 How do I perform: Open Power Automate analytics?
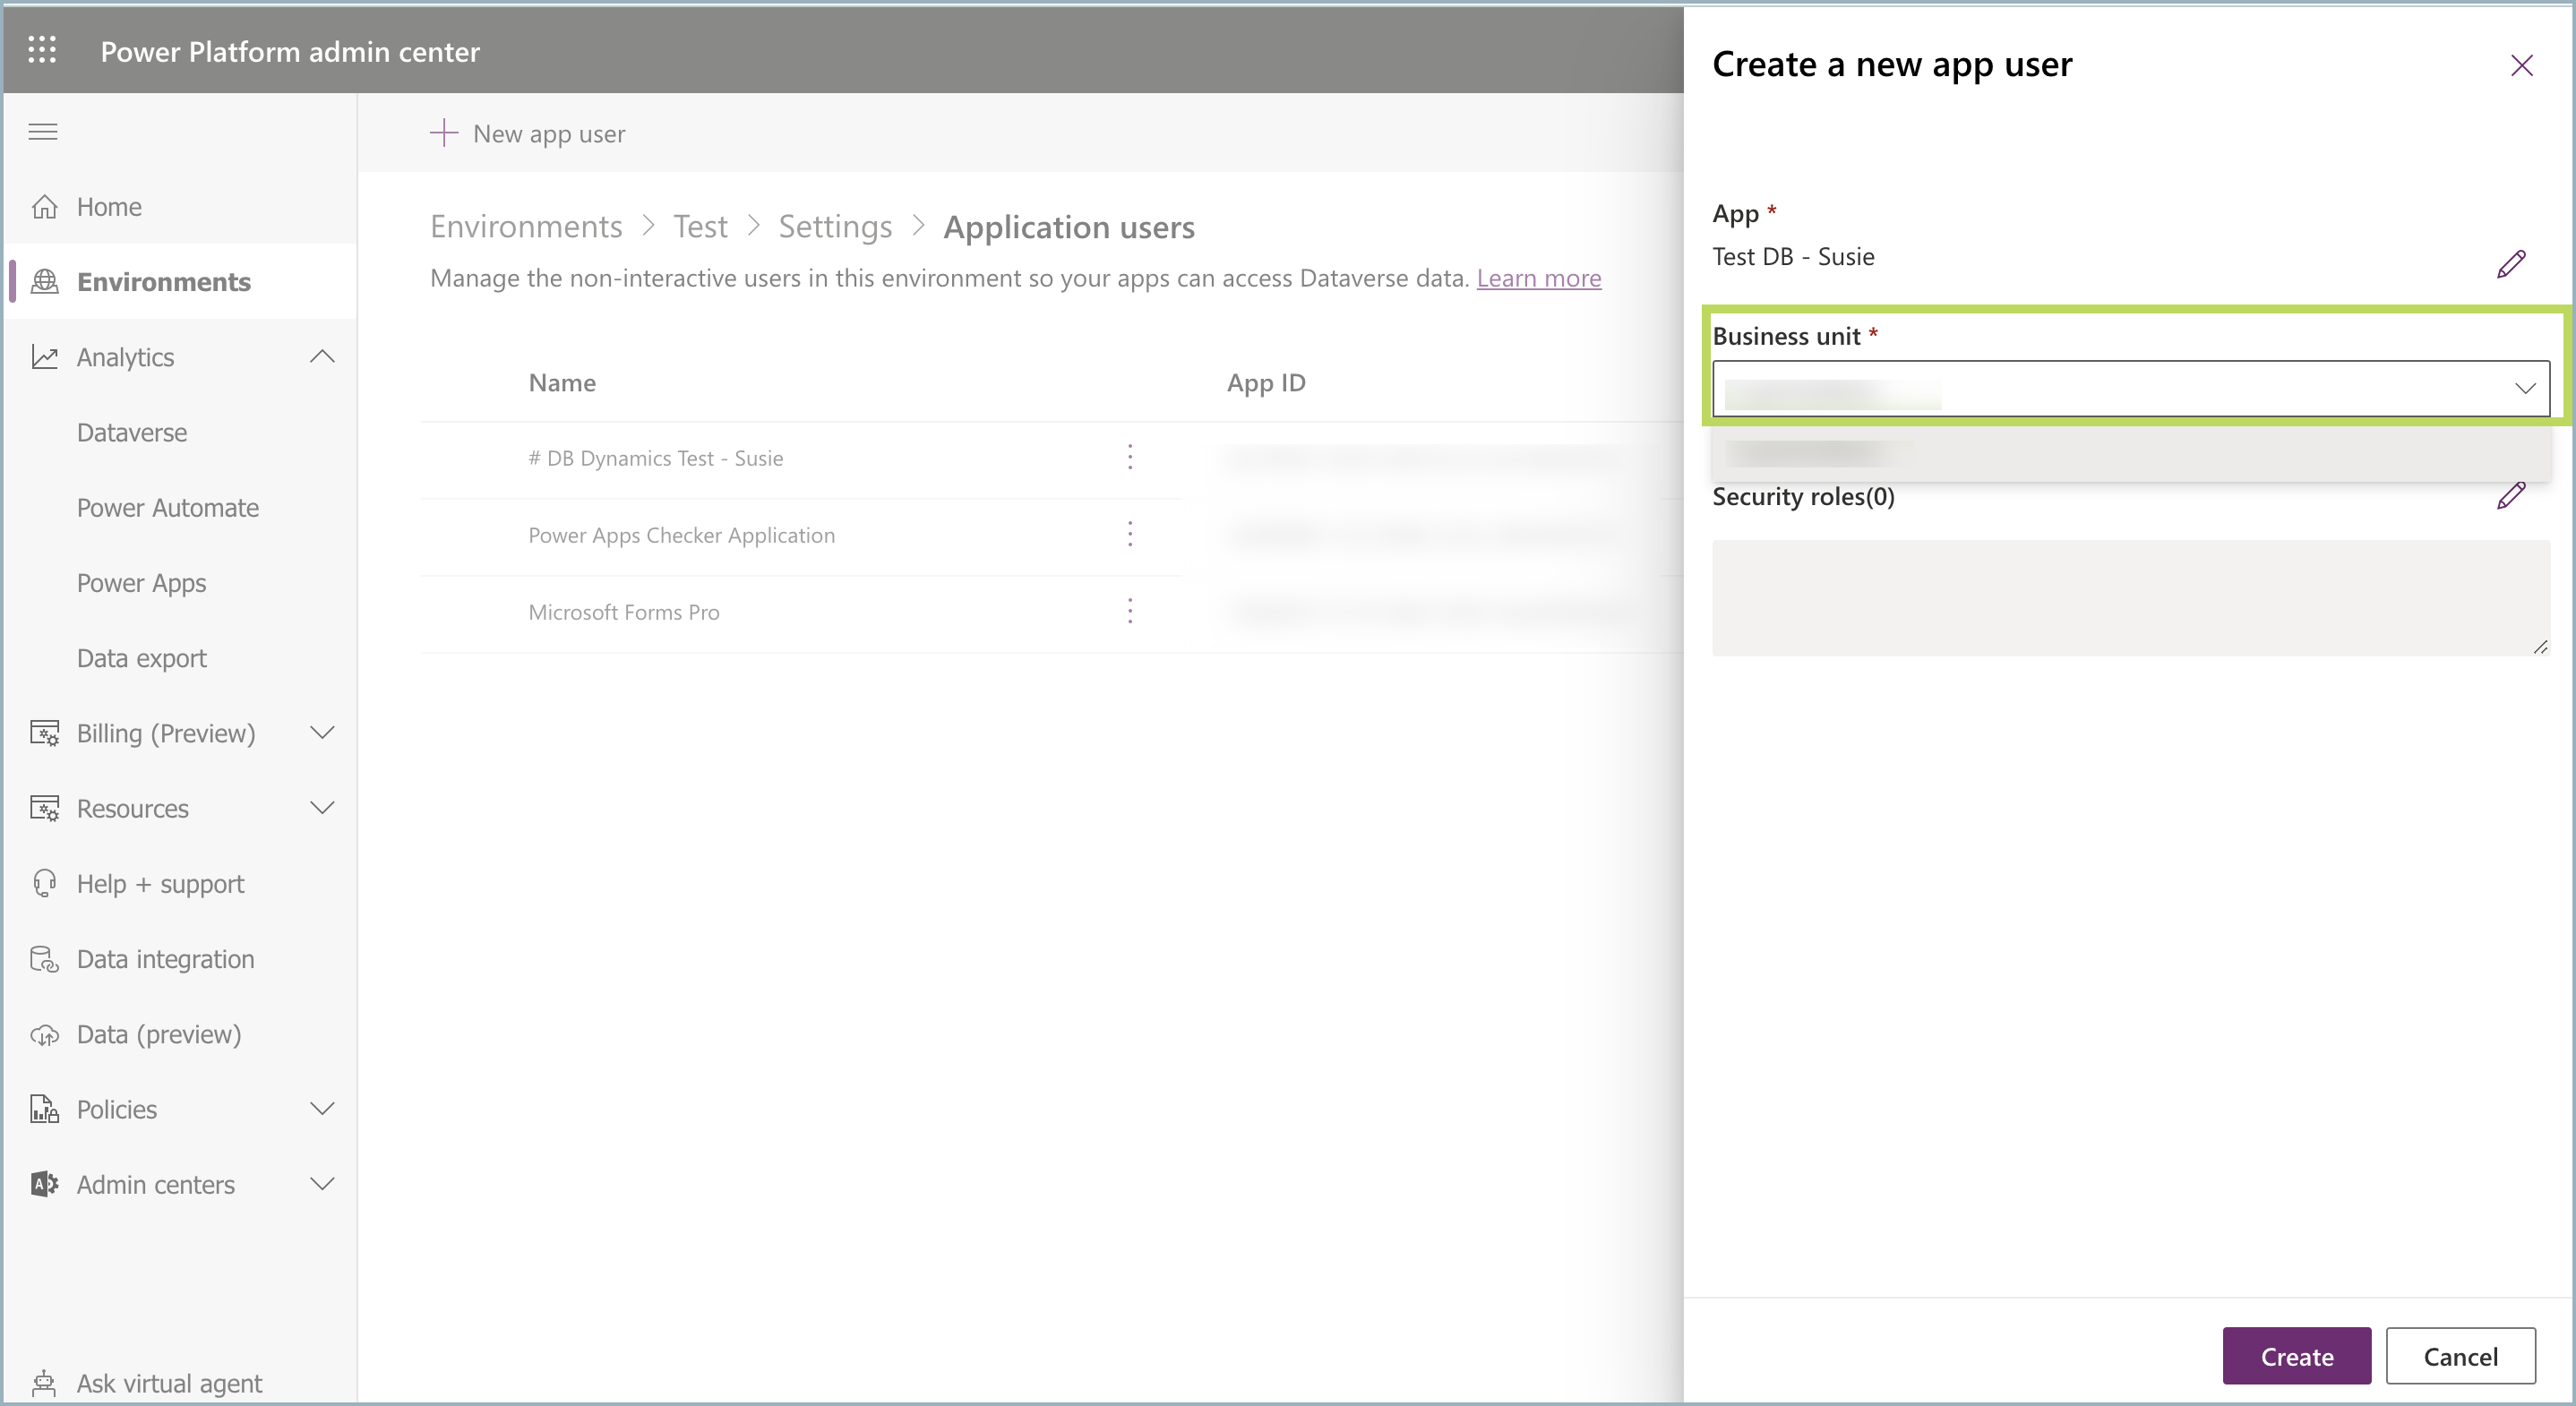click(x=168, y=508)
